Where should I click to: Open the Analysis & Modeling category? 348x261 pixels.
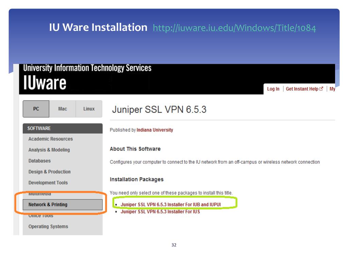(49, 150)
